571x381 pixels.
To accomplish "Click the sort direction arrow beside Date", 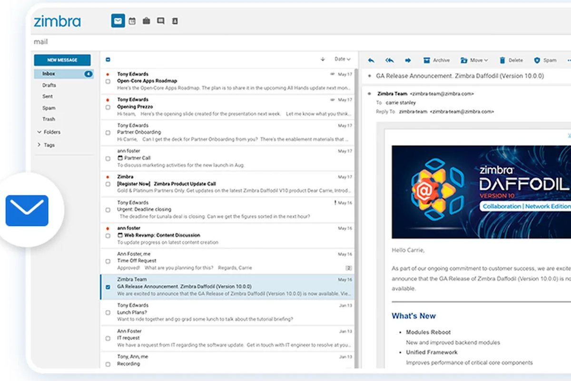I will pos(323,59).
